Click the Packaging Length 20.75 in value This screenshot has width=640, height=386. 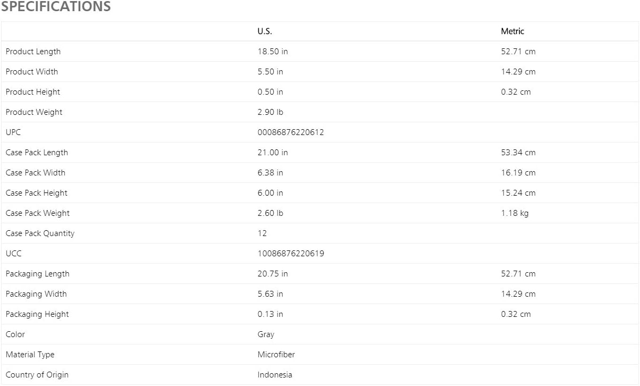273,274
